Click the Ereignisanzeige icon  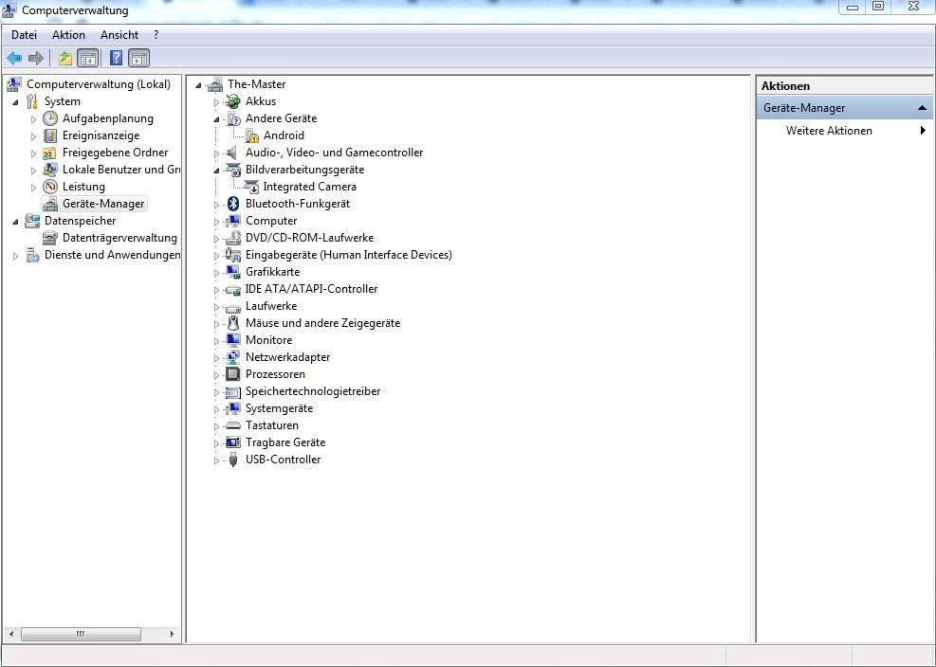coord(50,136)
